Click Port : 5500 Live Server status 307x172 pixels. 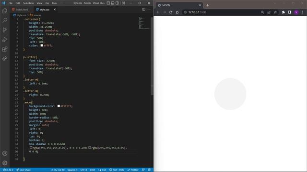117,170
